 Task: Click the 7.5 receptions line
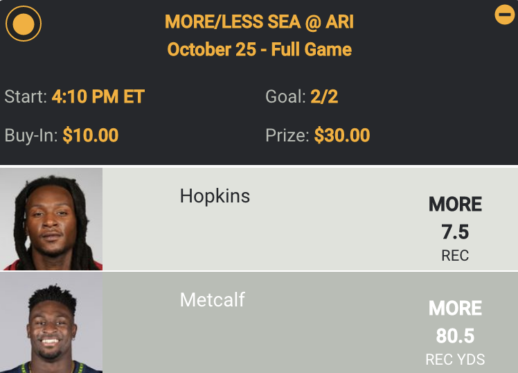click(455, 232)
